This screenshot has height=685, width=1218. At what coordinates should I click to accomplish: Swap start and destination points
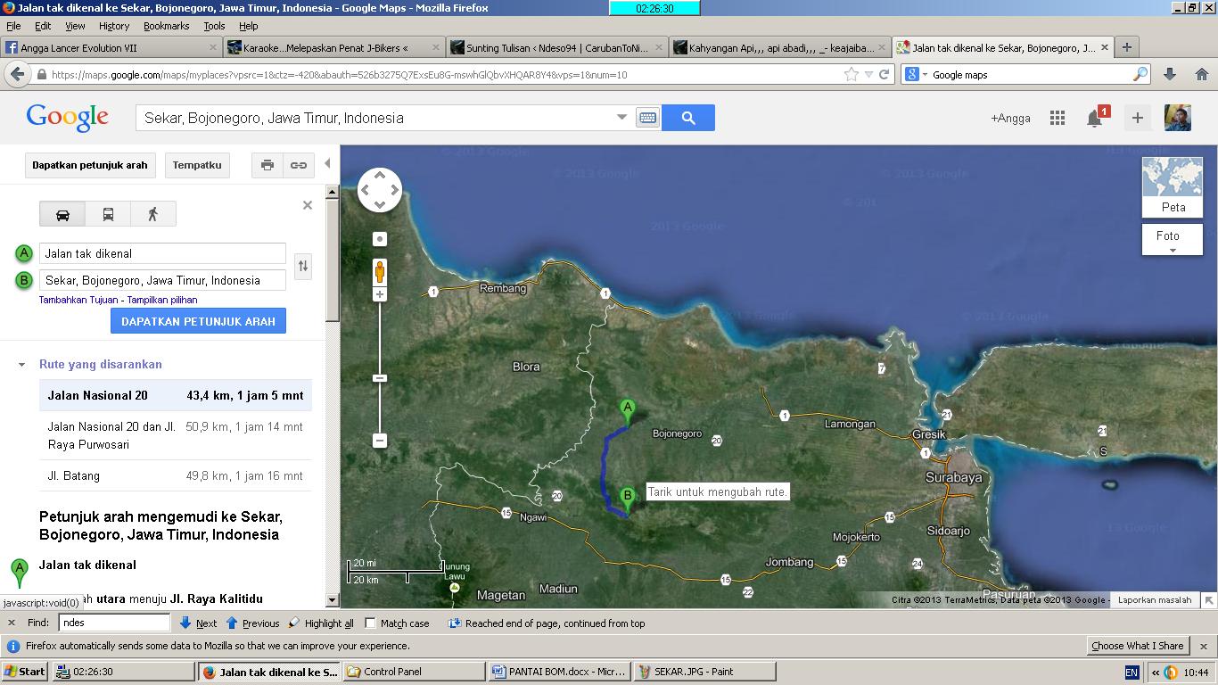coord(303,266)
